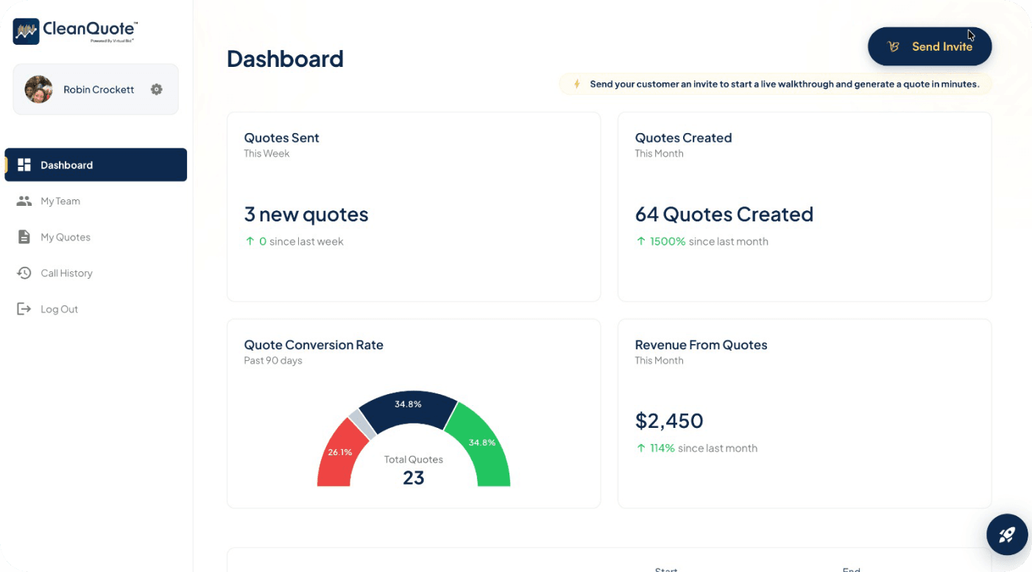
Task: Click Robin Crockett's profile avatar
Action: 38,89
